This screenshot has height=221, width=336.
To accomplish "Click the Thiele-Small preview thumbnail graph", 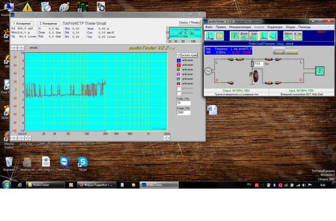I will click(185, 34).
